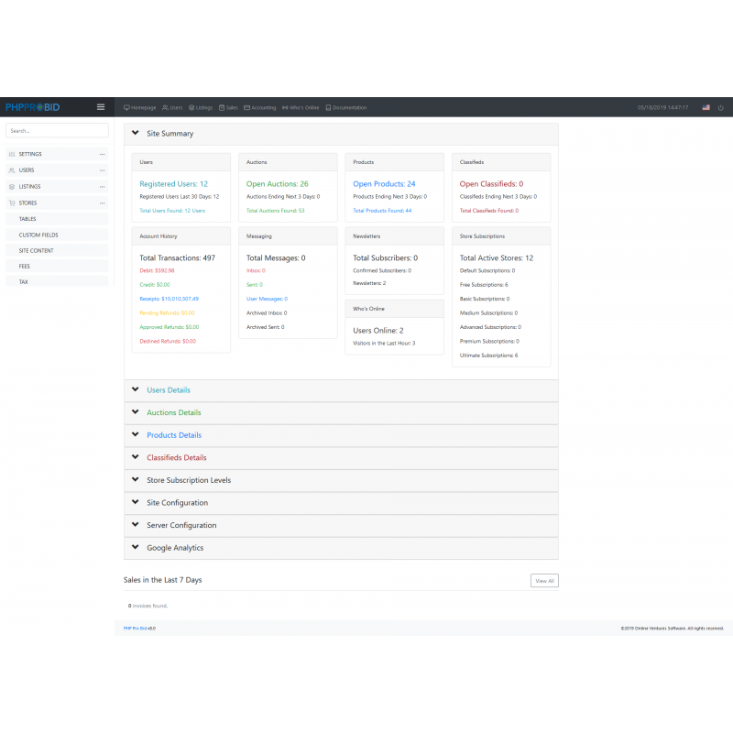The height and width of the screenshot is (733, 733).
Task: Click Inbox: 0 text in Messaging
Action: 256,270
